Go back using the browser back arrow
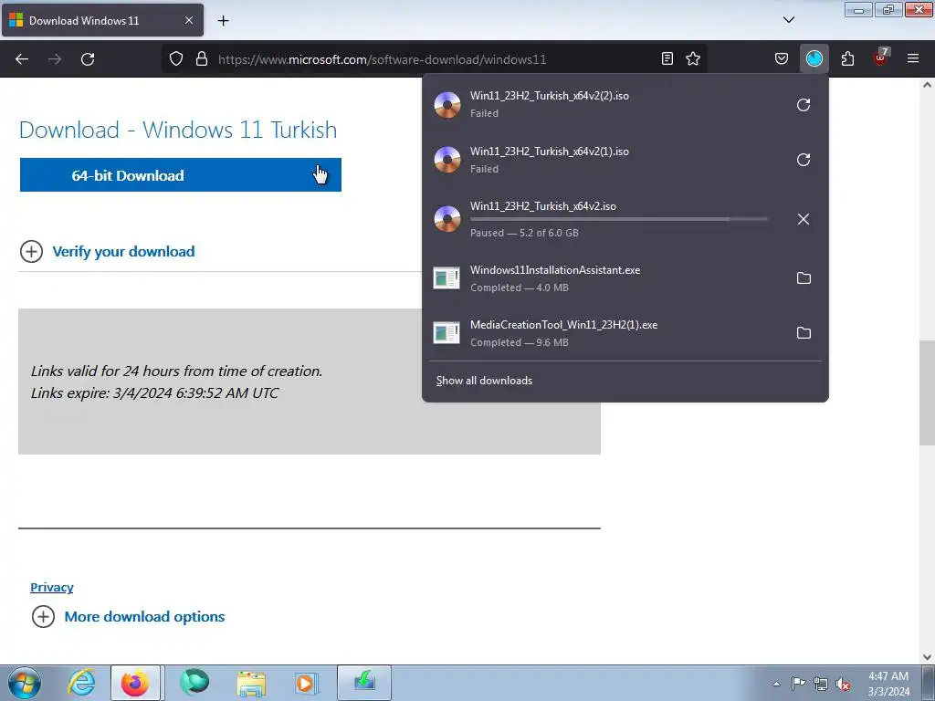The image size is (935, 701). coord(22,59)
